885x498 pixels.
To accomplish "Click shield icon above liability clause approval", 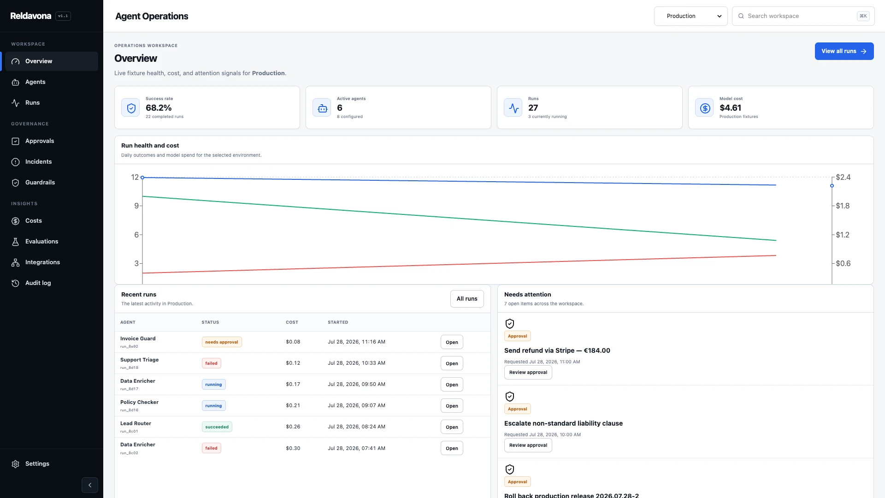I will 510,397.
